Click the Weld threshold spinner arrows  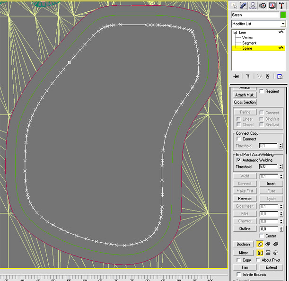coord(281,176)
